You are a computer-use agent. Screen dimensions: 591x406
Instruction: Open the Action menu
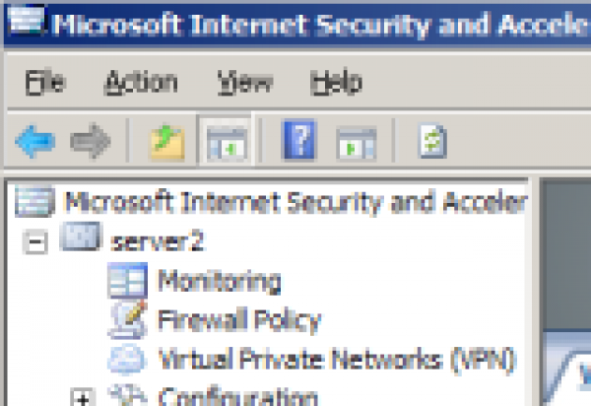141,82
